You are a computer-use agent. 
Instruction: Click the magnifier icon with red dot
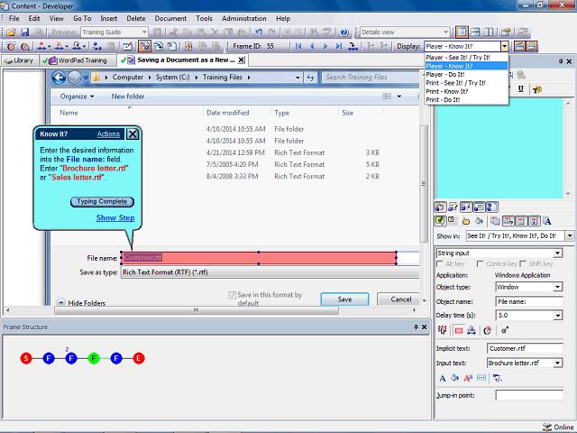(x=24, y=46)
